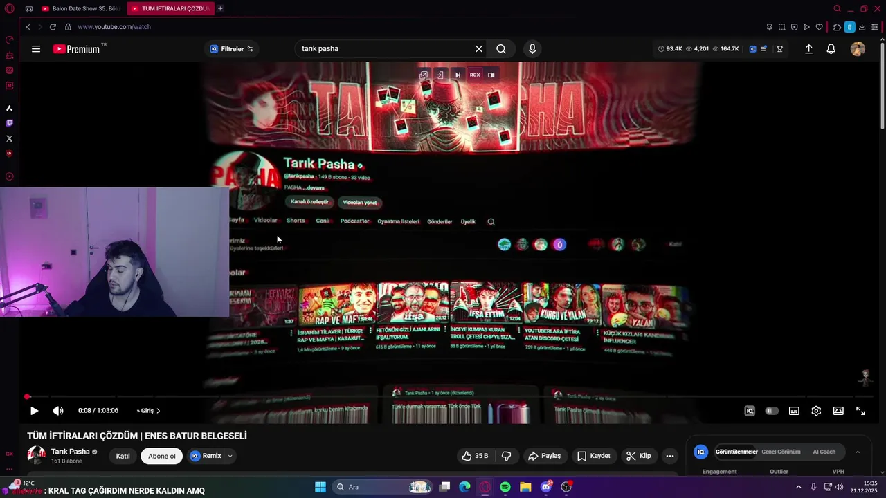This screenshot has width=886, height=498.
Task: Open GX Corner gamepad icon in tab bar
Action: point(29,9)
